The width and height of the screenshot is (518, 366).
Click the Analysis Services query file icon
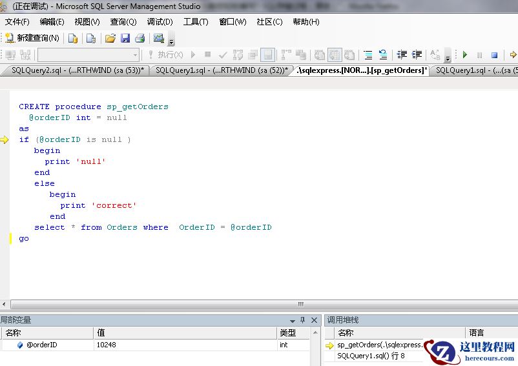pyautogui.click(x=91, y=38)
